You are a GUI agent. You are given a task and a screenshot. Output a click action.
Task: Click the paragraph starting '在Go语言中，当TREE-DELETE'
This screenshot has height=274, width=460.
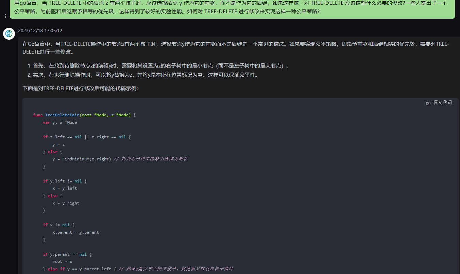[x=236, y=48]
